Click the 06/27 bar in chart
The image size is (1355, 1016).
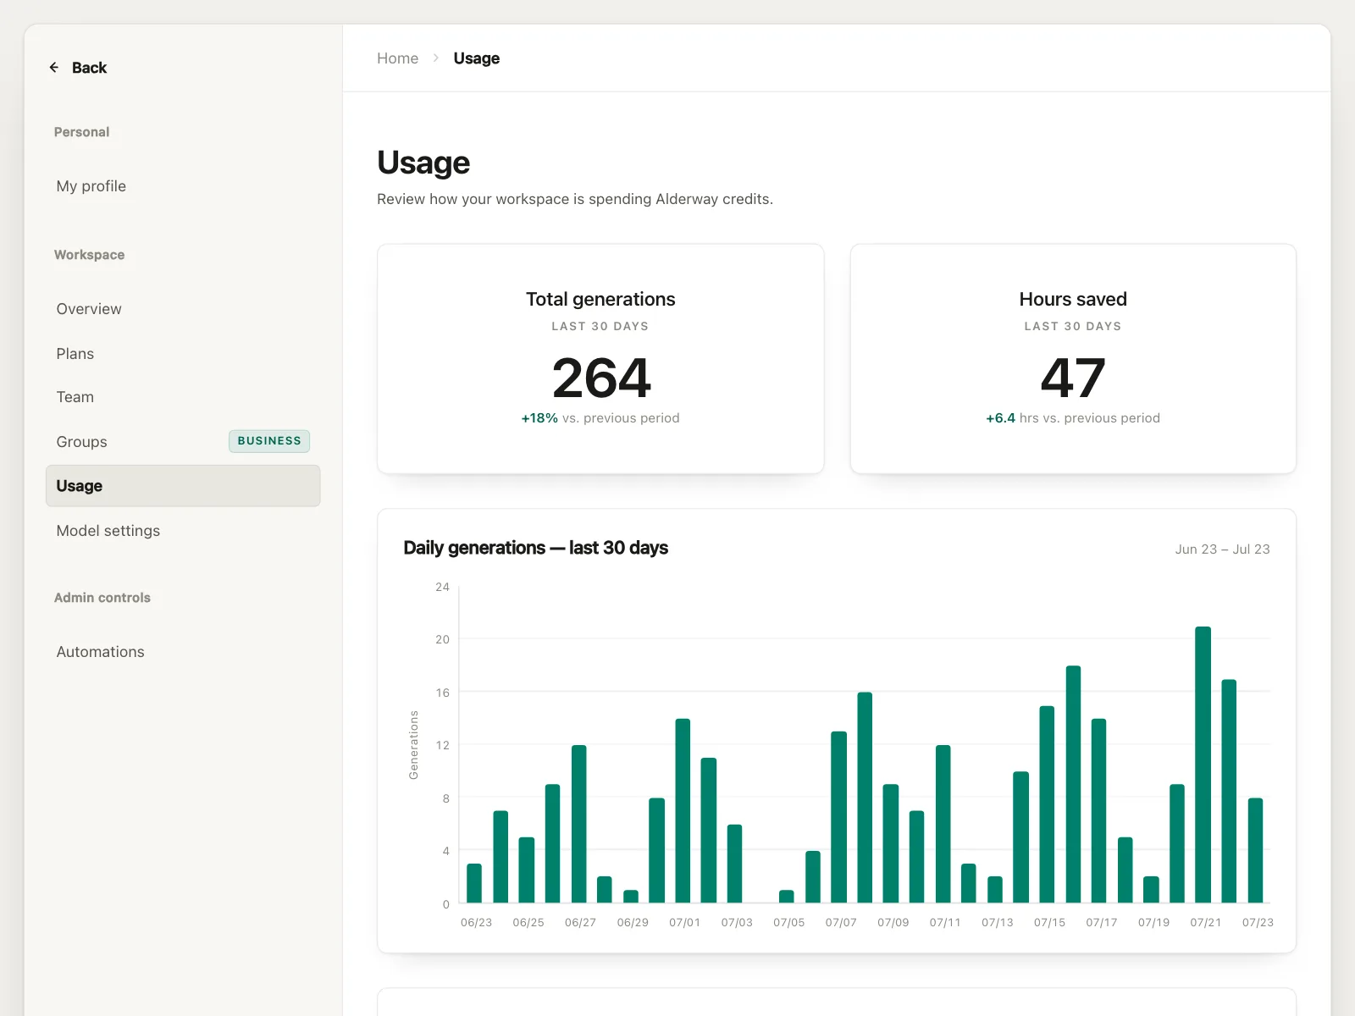click(x=579, y=824)
